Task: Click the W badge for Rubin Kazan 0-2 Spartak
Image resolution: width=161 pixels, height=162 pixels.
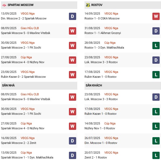Action: [x=72, y=75]
